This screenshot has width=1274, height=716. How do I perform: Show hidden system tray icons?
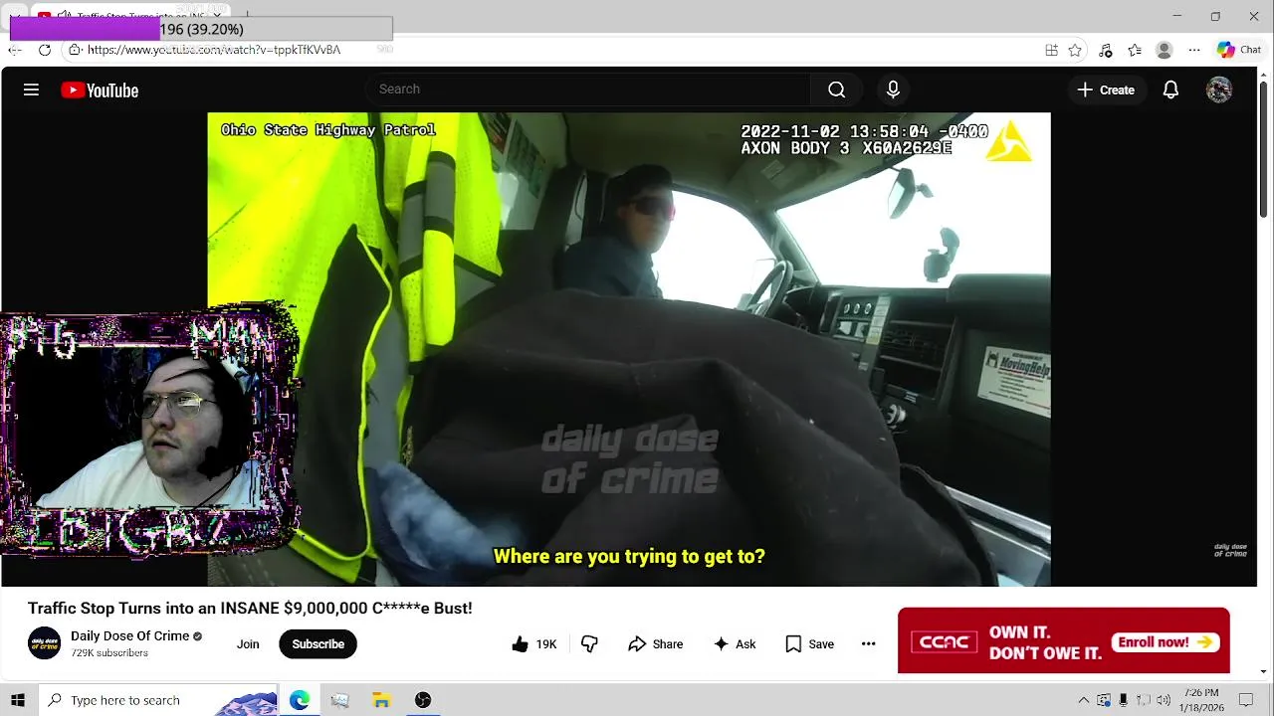1084,700
